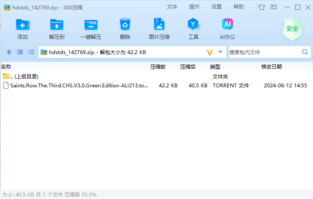Click the zip icon in the path bar
Viewport: 313px width, 199px height.
point(44,52)
